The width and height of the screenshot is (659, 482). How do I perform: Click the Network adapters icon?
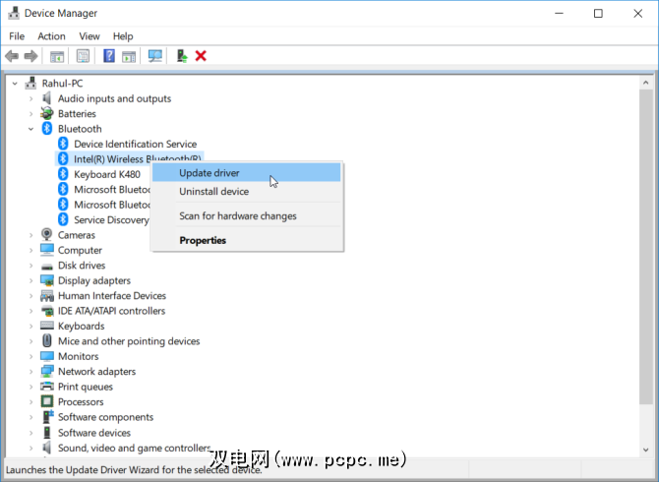coord(46,372)
